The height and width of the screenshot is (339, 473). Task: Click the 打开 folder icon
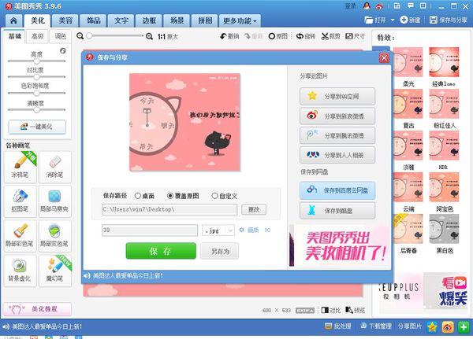click(369, 20)
